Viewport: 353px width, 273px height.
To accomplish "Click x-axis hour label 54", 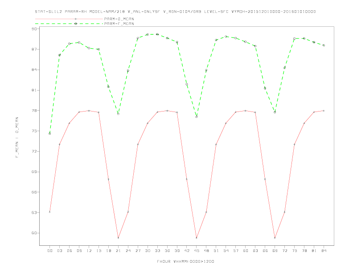I will point(226,251).
